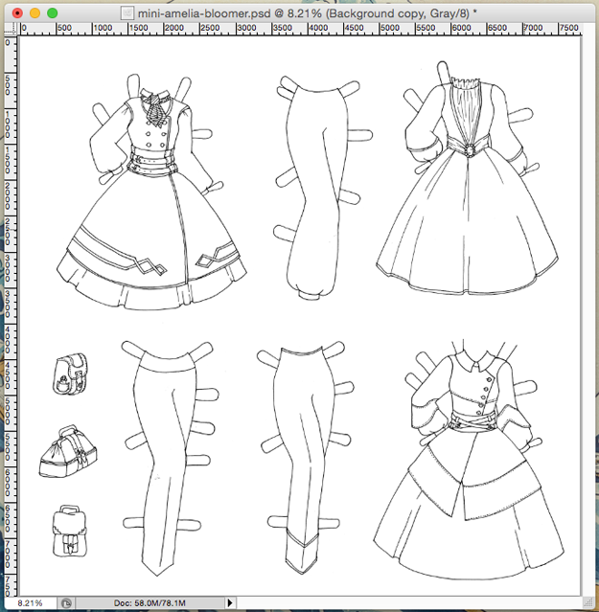Click the layered-skirt dress with side buttons
The width and height of the screenshot is (599, 612).
(469, 460)
